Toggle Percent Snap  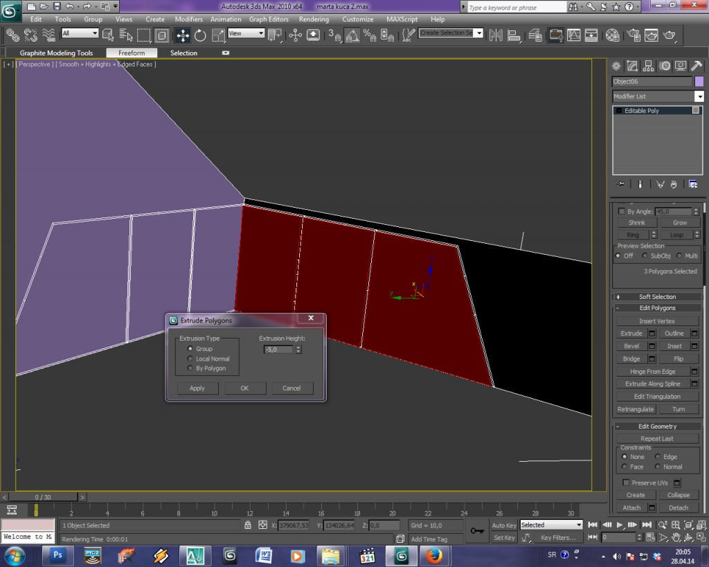370,35
